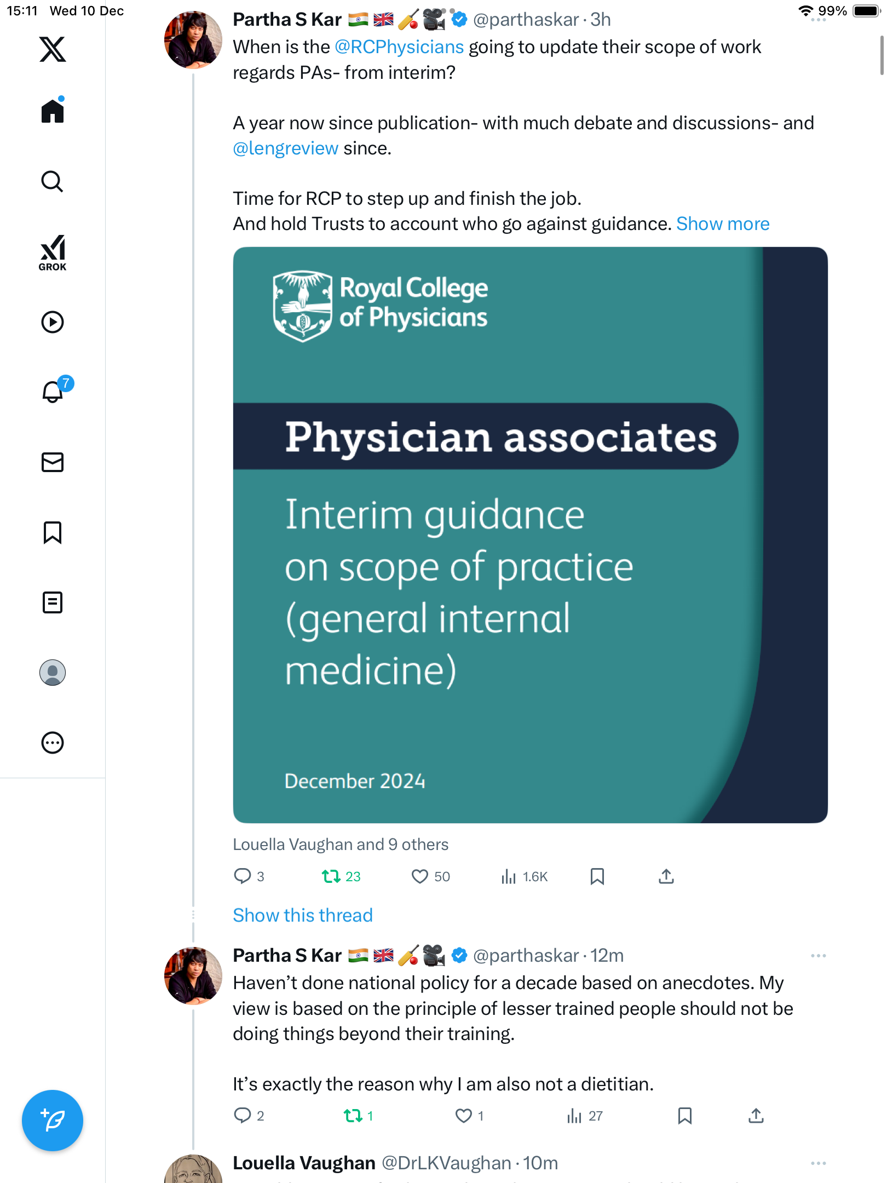Open the Show this thread link

click(303, 915)
